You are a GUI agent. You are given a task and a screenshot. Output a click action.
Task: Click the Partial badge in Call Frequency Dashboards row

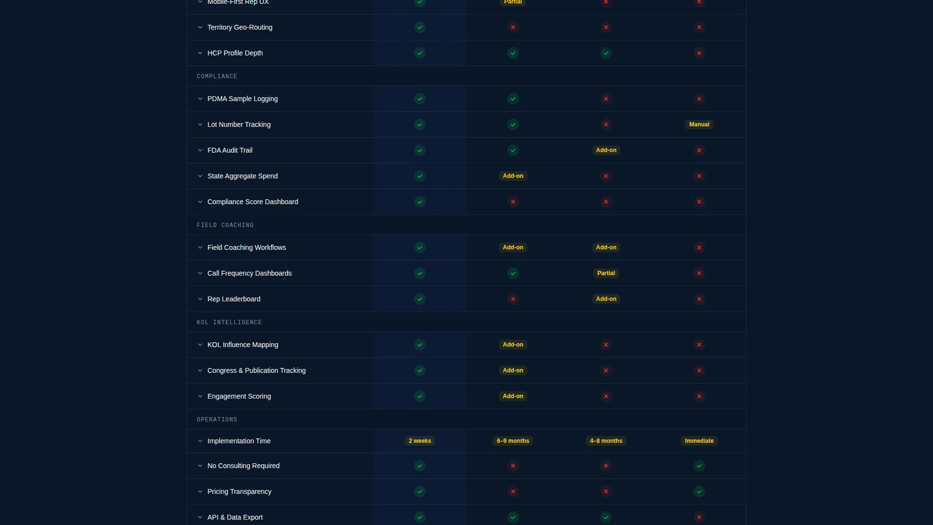606,273
